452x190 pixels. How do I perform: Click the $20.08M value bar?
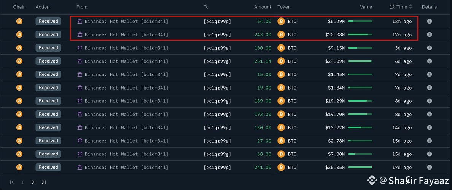pyautogui.click(x=360, y=35)
